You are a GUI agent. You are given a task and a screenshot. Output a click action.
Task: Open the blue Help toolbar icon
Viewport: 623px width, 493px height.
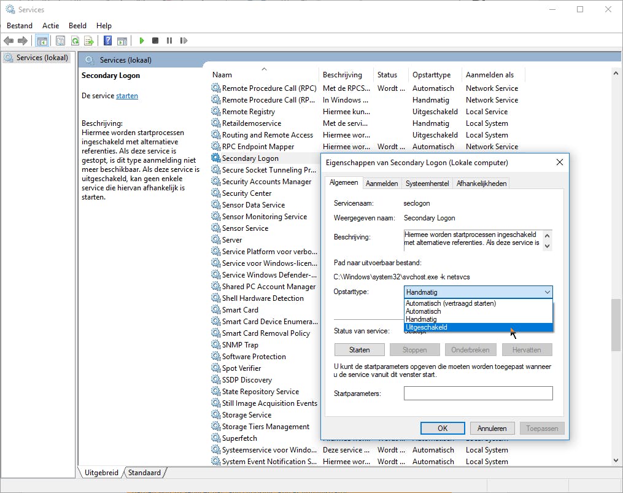click(x=107, y=41)
